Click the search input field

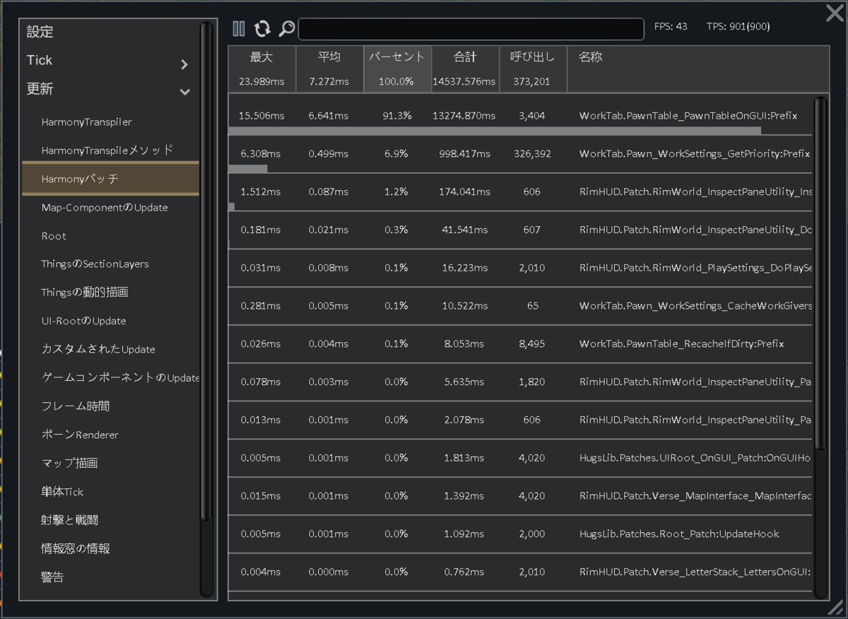[x=470, y=29]
